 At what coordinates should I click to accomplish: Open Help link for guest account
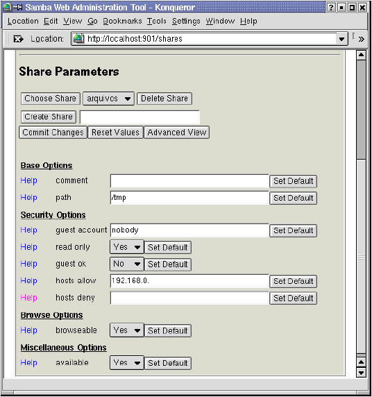point(28,230)
